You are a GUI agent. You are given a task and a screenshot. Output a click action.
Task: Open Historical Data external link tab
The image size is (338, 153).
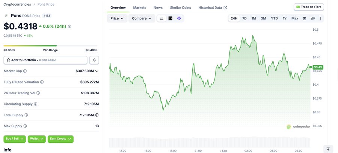[213, 7]
